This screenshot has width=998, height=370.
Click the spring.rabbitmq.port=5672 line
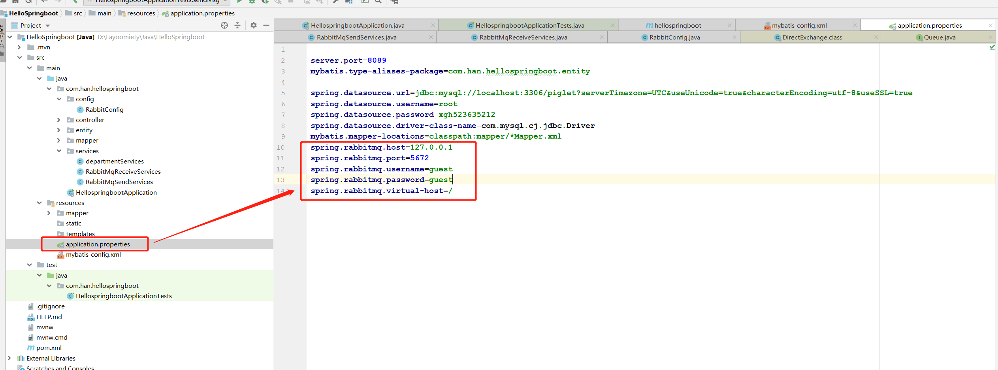pyautogui.click(x=370, y=158)
